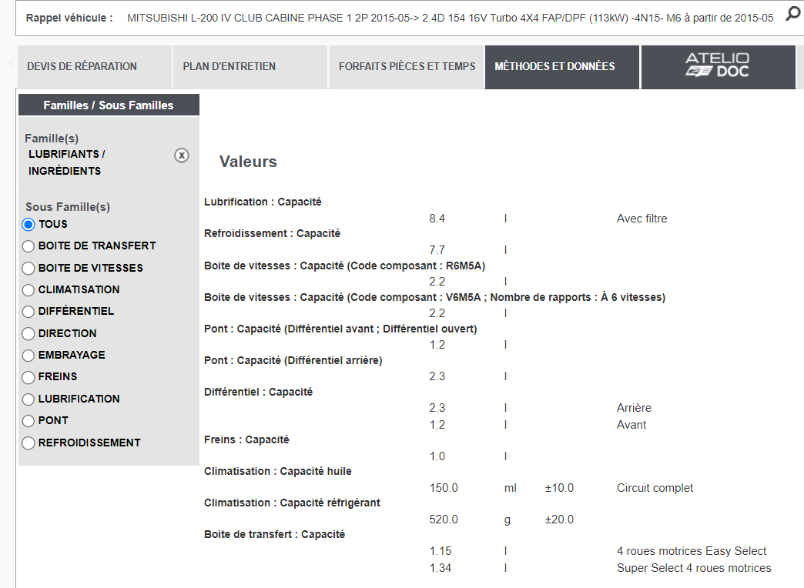Screen dimensions: 804x588
Task: Select the LUBRIFICATION radio button
Action: click(28, 399)
